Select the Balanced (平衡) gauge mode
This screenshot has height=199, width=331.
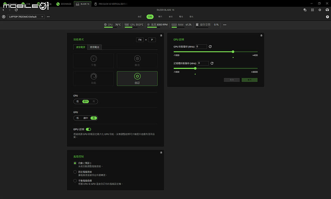tap(94, 61)
